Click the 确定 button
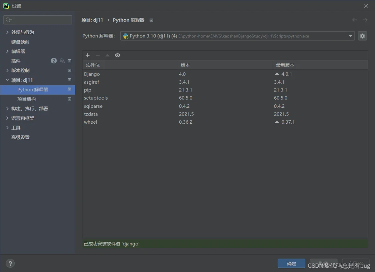 (292, 264)
